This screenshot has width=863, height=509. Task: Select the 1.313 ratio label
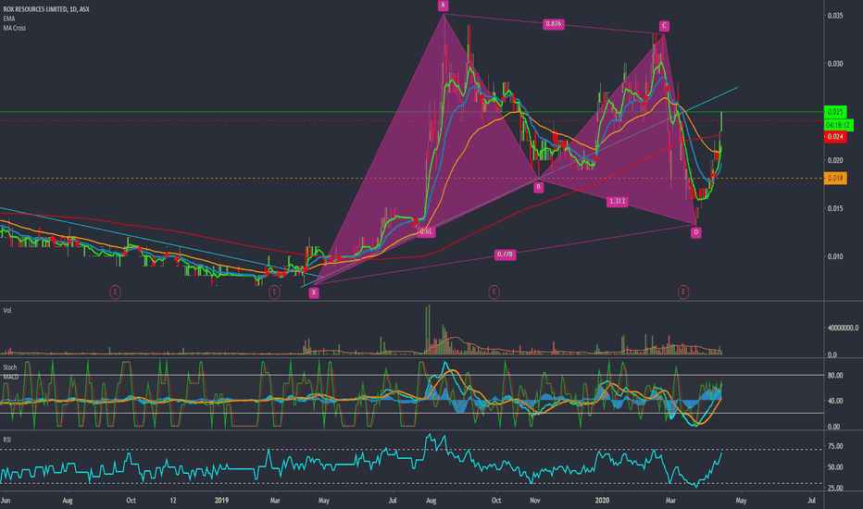pos(617,202)
